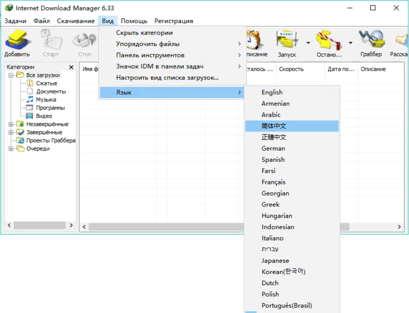Click the Старт toolbar icon
The width and height of the screenshot is (409, 313).
click(x=51, y=40)
